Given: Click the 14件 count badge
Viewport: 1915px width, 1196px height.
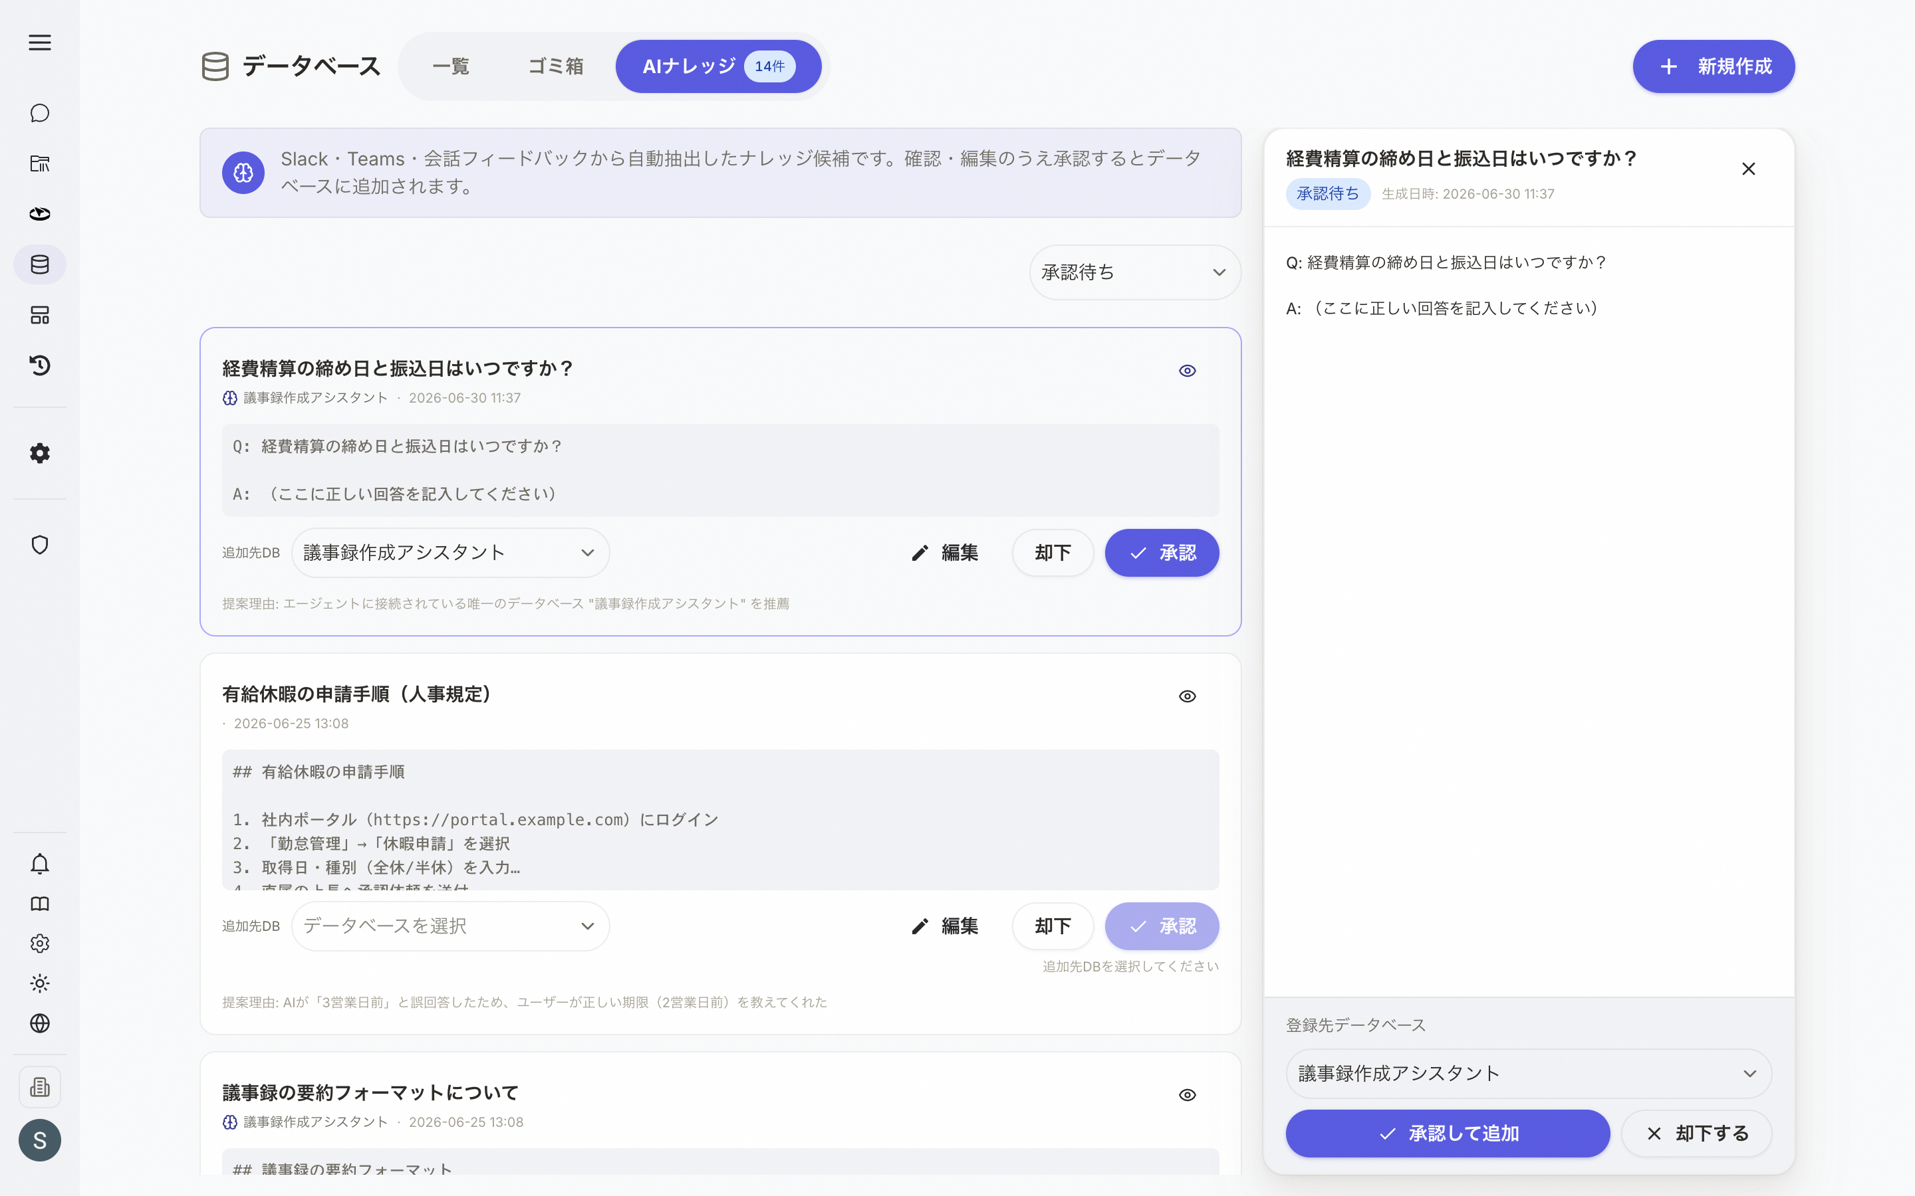Looking at the screenshot, I should pos(769,66).
